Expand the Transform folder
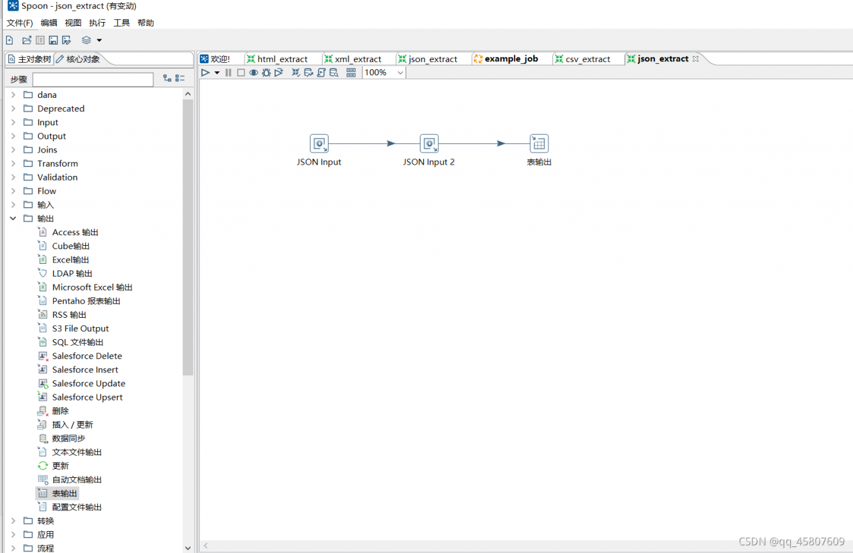Screen dimensions: 853x553 coord(13,164)
